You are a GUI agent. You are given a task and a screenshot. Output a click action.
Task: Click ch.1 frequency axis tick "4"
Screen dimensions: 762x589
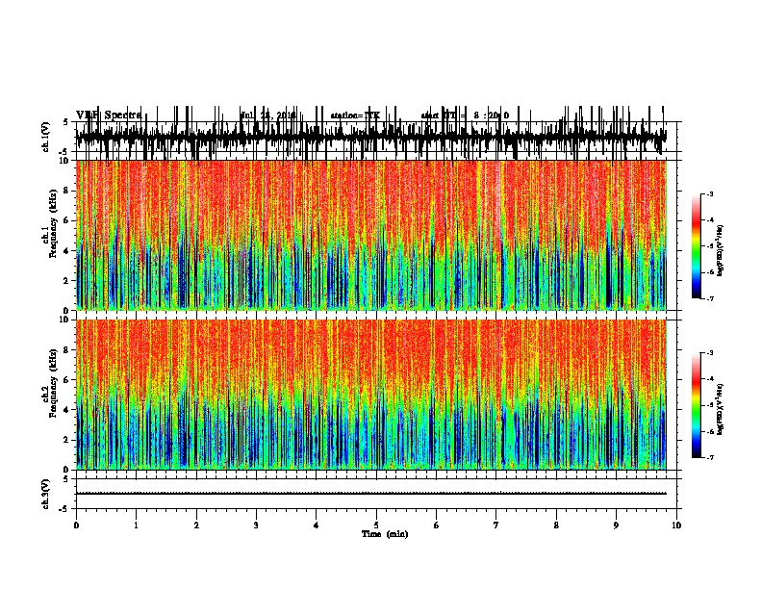pyautogui.click(x=67, y=251)
